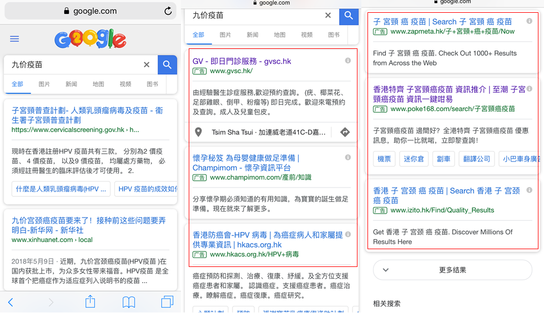Image resolution: width=544 pixels, height=313 pixels.
Task: Open the 香港防癌會-HPV 病毒 ad link
Action: click(x=268, y=240)
